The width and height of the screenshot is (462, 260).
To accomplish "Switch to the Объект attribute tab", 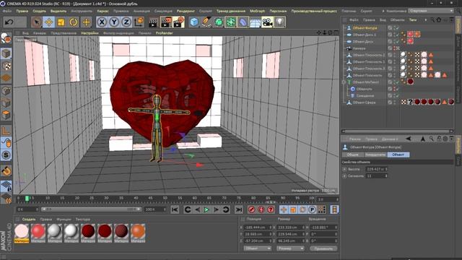I will (398, 155).
